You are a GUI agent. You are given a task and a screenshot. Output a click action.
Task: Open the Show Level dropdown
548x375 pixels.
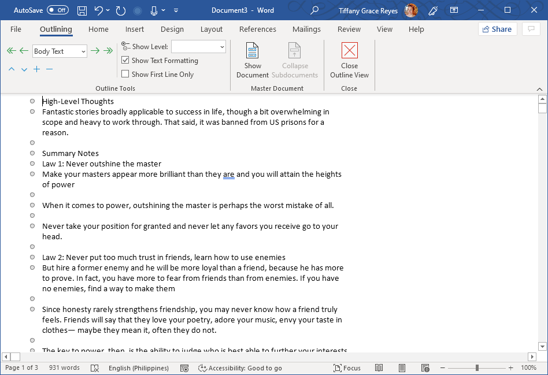click(x=221, y=46)
